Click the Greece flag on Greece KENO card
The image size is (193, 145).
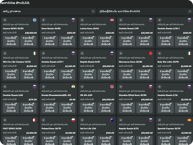pyautogui.click(x=34, y=20)
